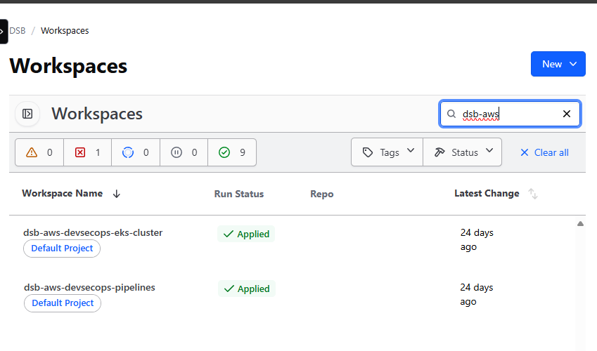This screenshot has width=597, height=351.
Task: Click the magnifier search icon
Action: click(452, 114)
